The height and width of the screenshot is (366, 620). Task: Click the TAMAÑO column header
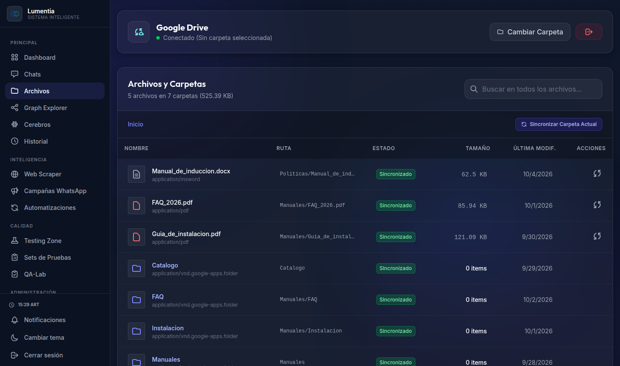(478, 148)
